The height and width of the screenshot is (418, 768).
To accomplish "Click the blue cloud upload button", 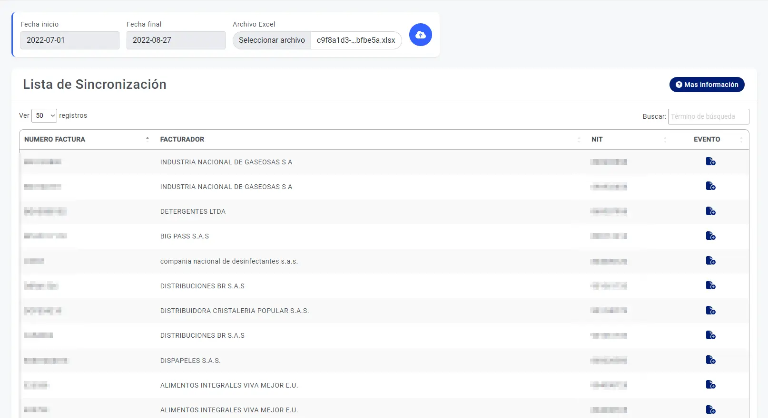I will click(420, 35).
